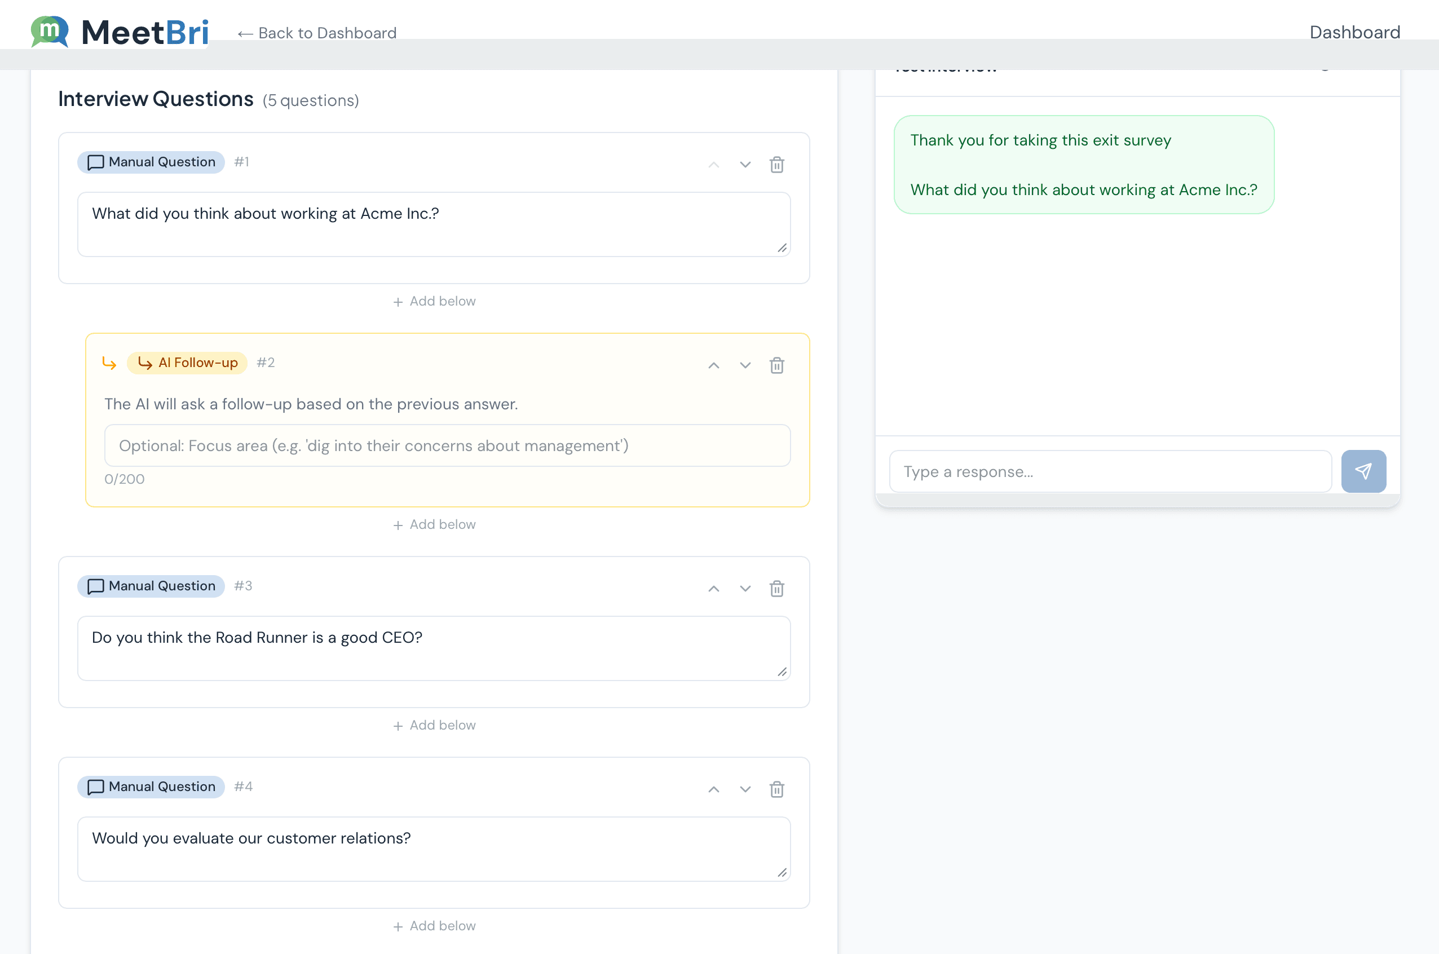Click the AI Follow-up arrow icon on question #2
Viewport: 1439px width, 954px height.
(x=110, y=363)
